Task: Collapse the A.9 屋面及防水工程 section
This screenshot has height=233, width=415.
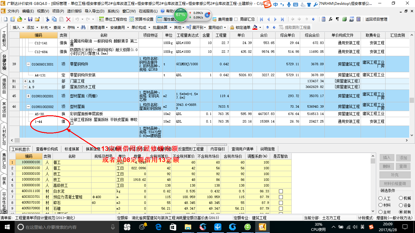Action: [26, 87]
